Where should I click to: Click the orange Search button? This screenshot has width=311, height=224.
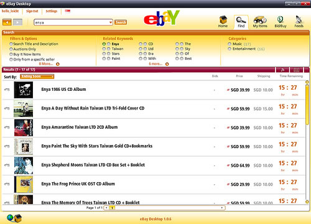click(121, 22)
